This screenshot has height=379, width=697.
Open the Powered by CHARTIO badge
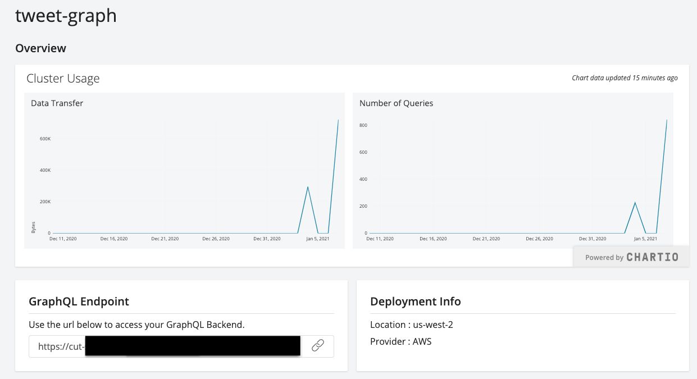tap(631, 257)
